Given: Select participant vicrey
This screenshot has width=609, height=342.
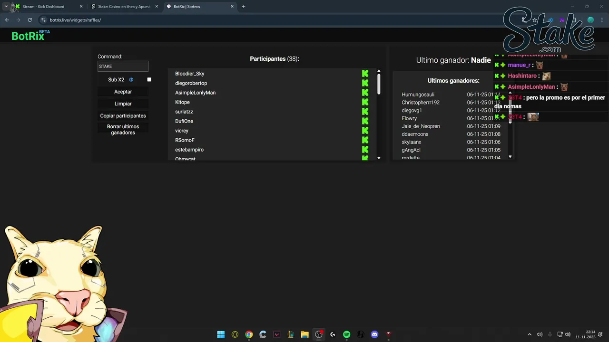Looking at the screenshot, I should (x=182, y=131).
